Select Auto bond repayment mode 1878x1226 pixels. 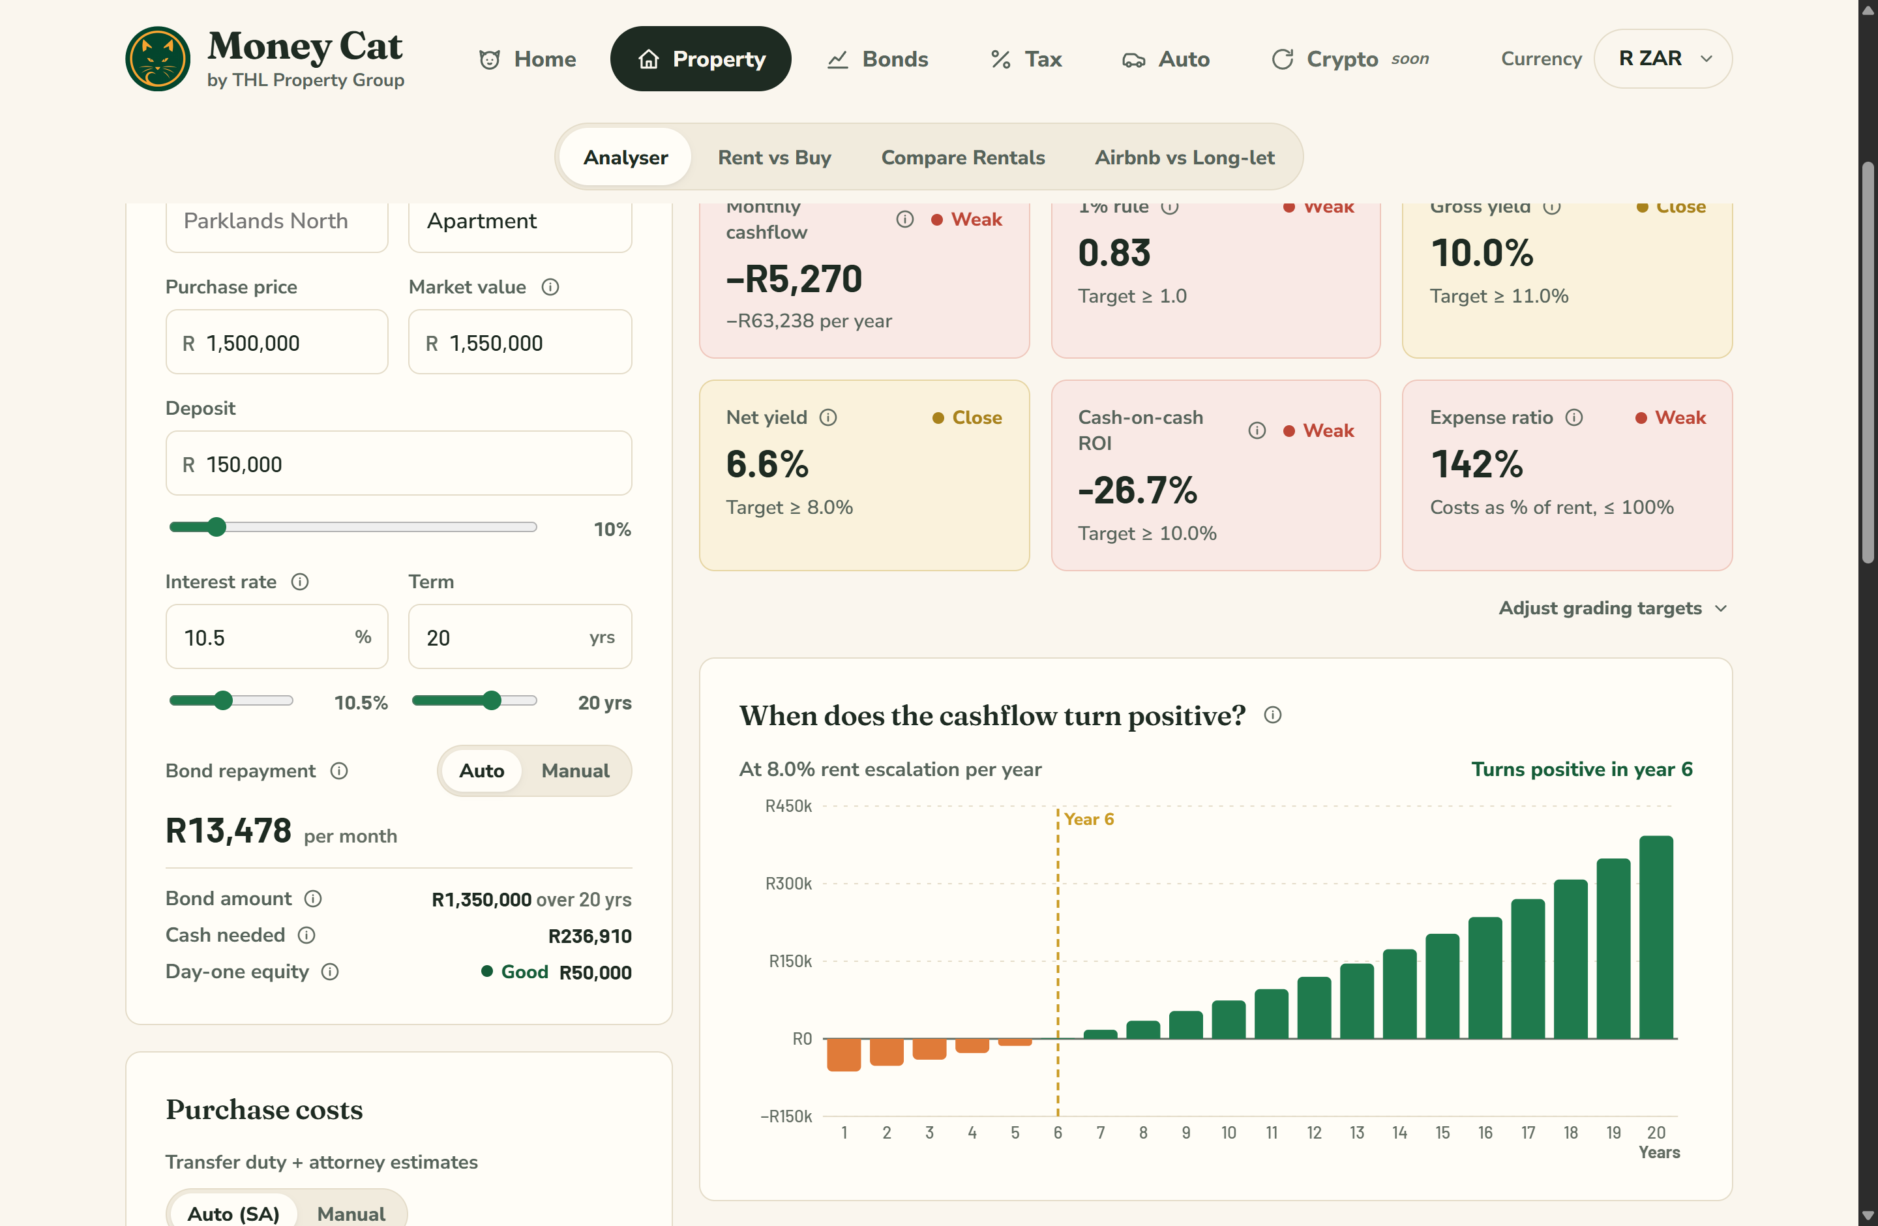481,771
